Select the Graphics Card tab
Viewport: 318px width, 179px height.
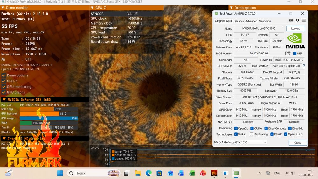coord(223,21)
